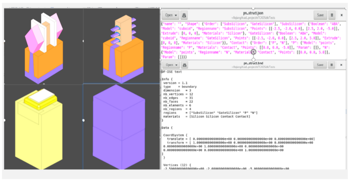Click the 'Vertices (12) {' line
Viewport: 359px width, 185px height.
[177, 165]
